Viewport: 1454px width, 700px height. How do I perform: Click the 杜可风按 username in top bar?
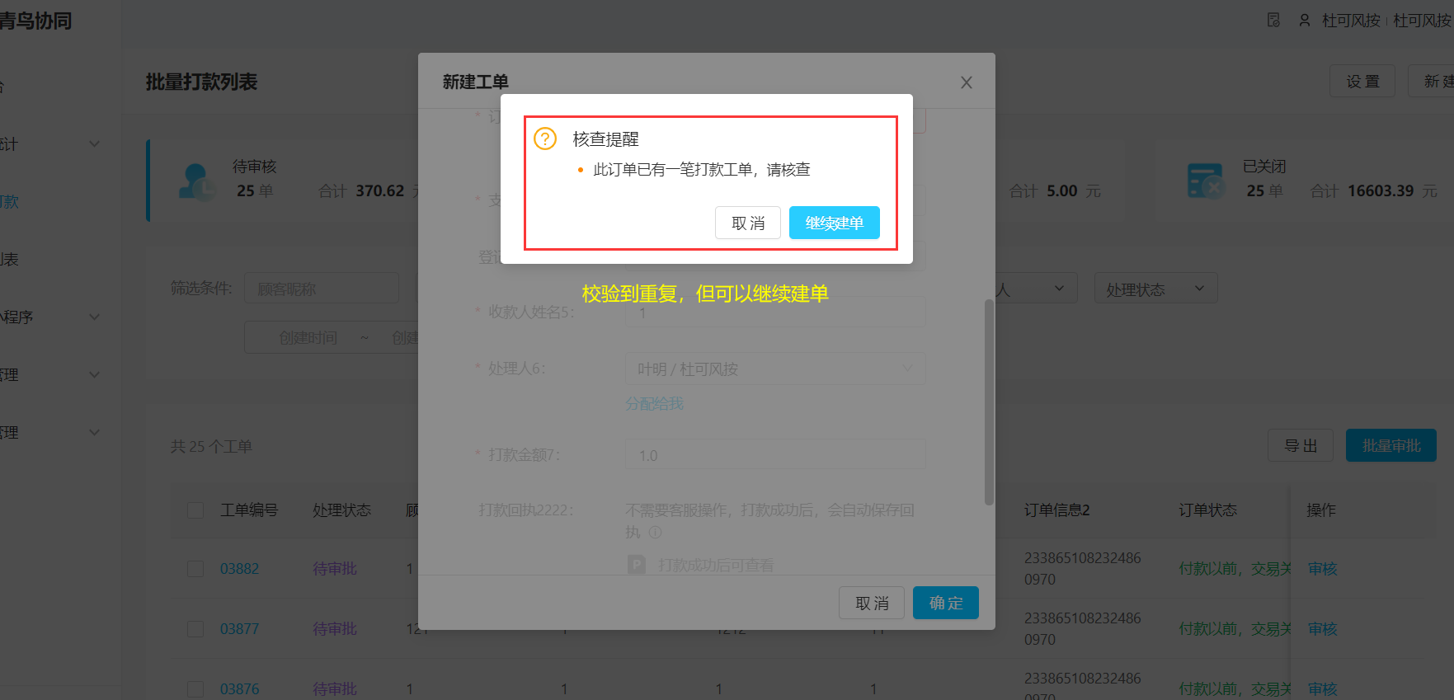click(1351, 20)
